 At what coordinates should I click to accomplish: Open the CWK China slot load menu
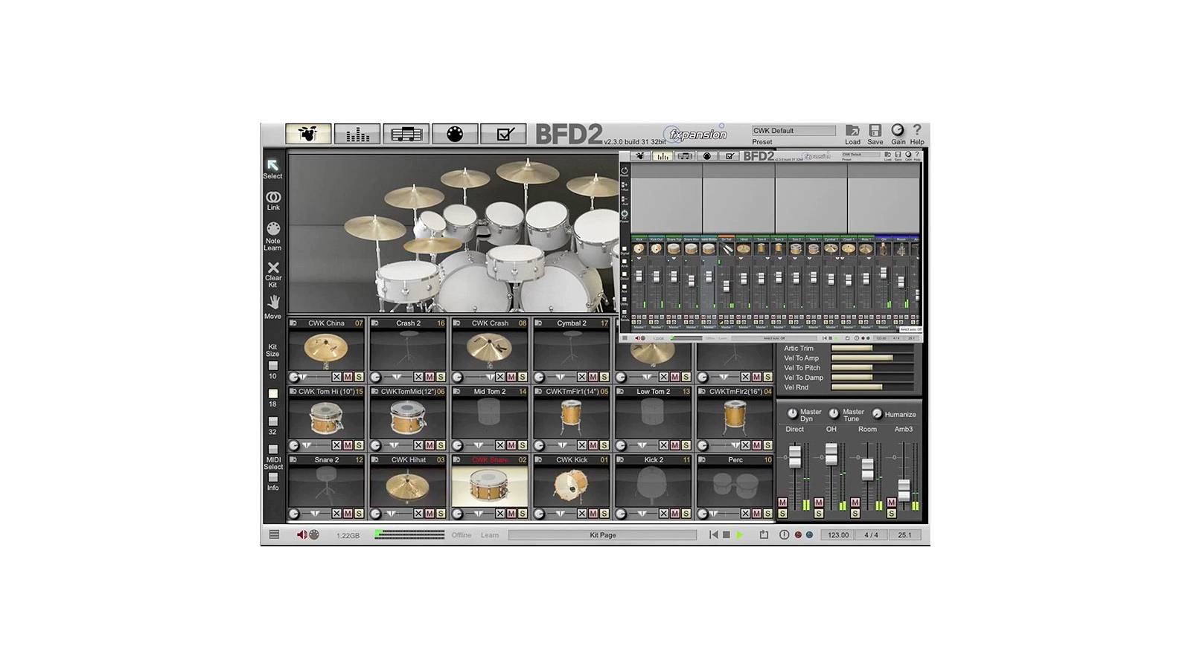pos(293,323)
